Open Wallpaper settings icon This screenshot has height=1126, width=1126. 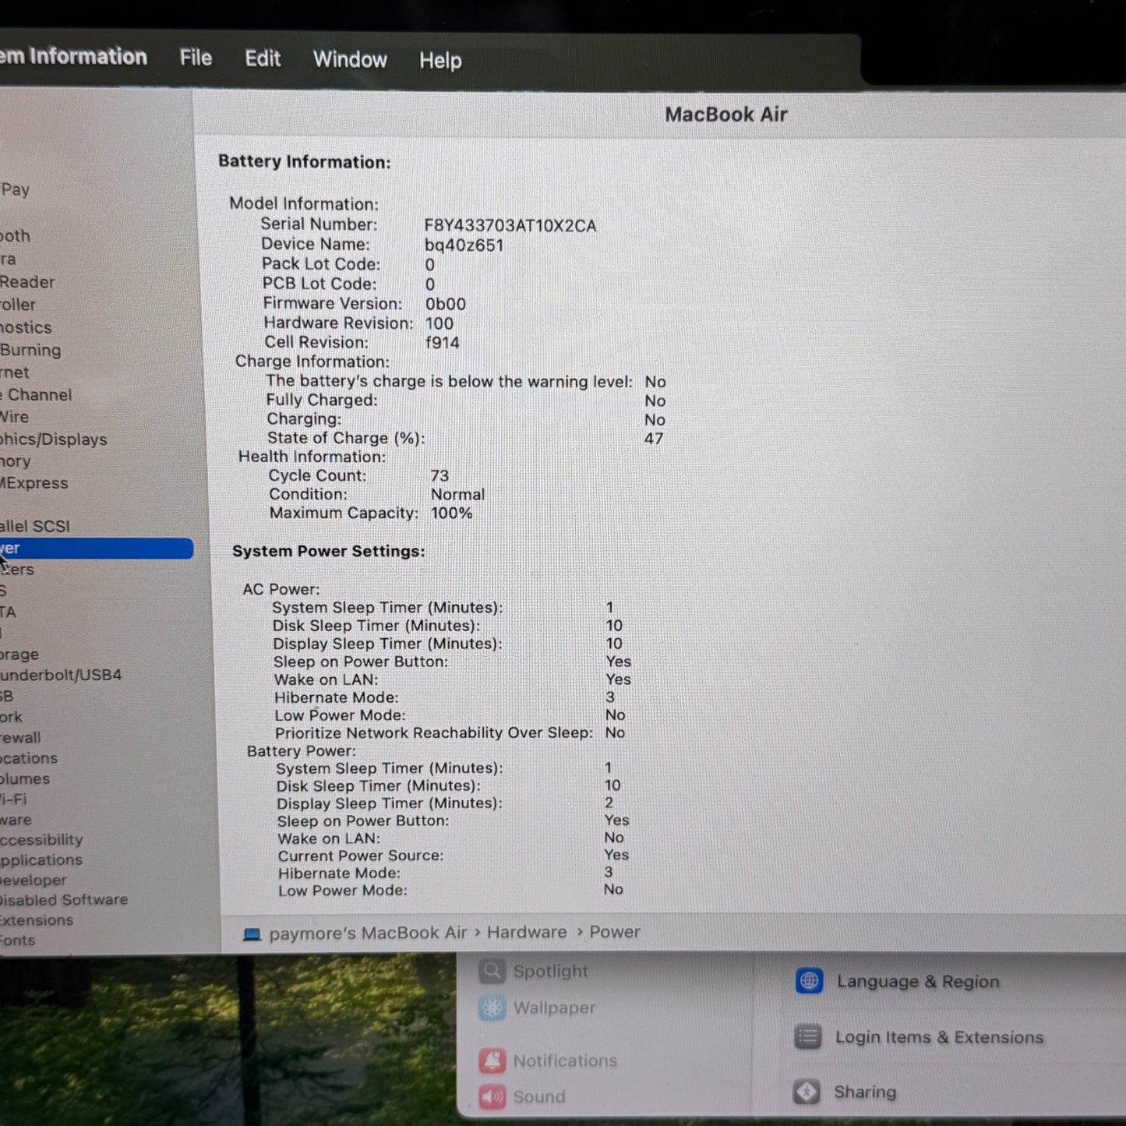[492, 1008]
